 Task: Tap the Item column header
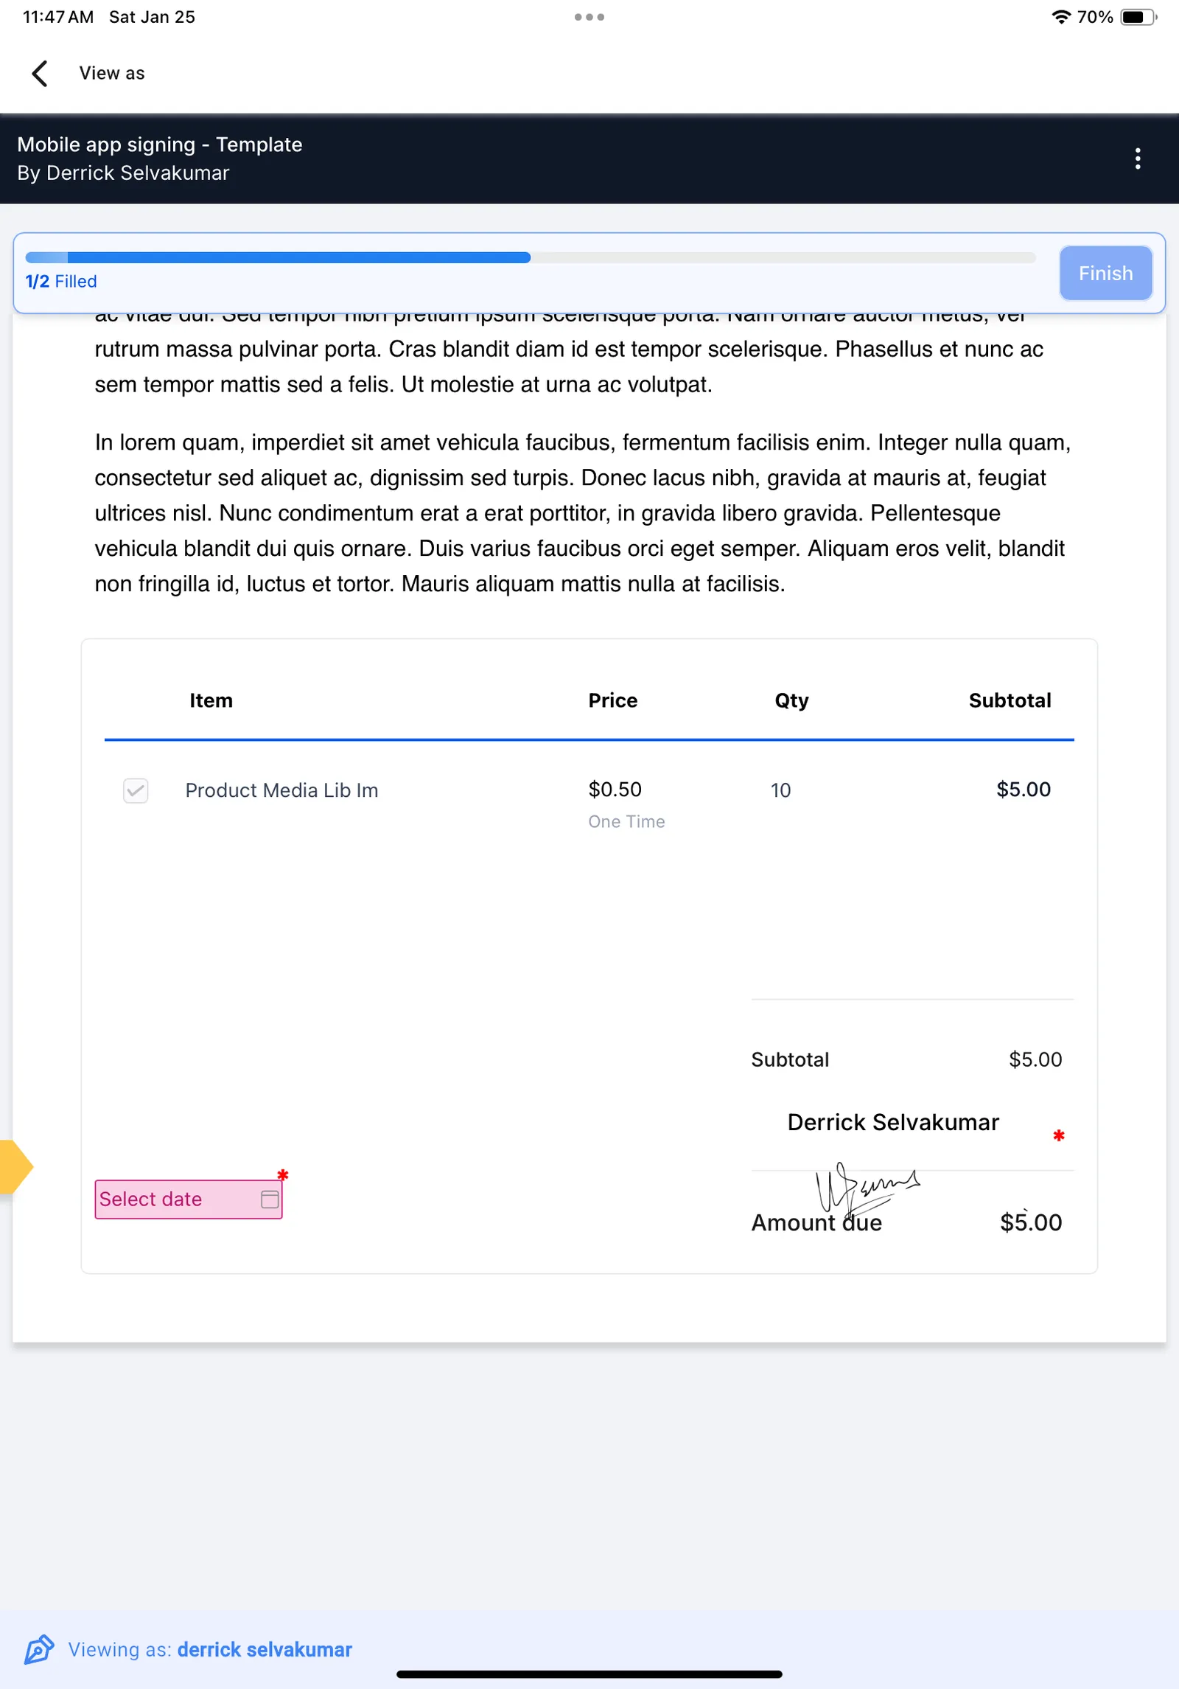[211, 700]
